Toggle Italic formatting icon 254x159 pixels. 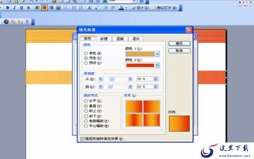(x=14, y=8)
